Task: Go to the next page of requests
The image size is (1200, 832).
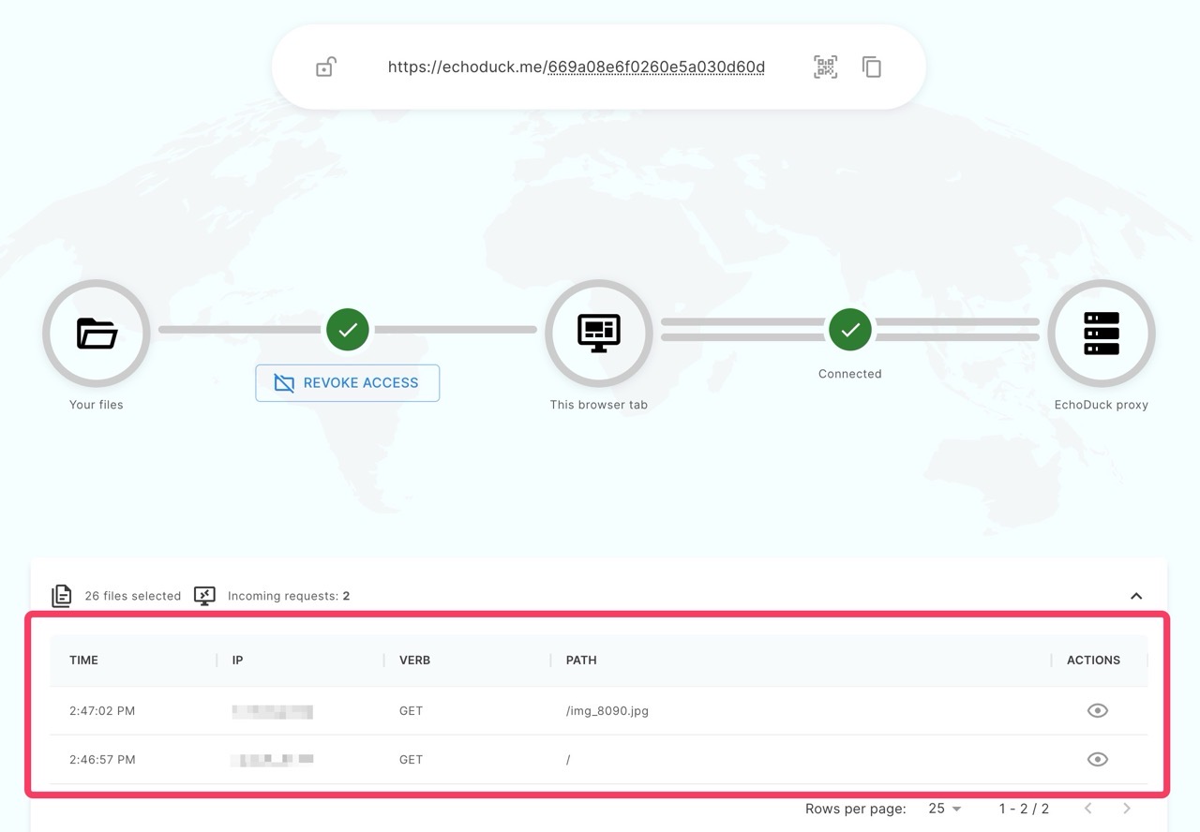Action: pyautogui.click(x=1127, y=809)
